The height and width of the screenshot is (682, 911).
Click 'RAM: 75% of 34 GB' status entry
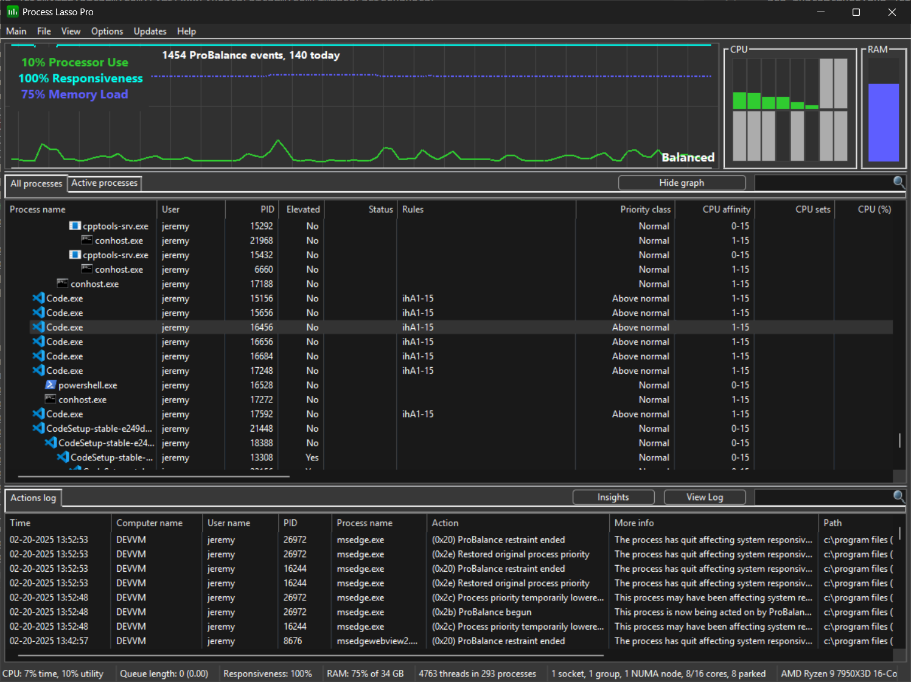(365, 673)
